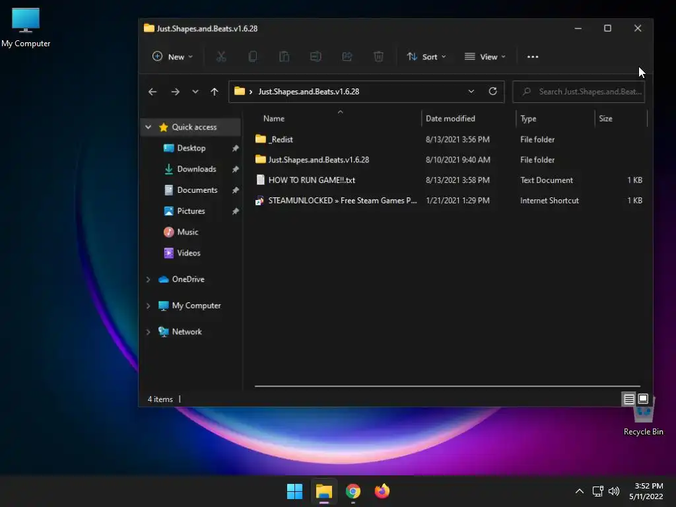Expand the OneDrive tree node
This screenshot has width=676, height=507.
coord(149,279)
